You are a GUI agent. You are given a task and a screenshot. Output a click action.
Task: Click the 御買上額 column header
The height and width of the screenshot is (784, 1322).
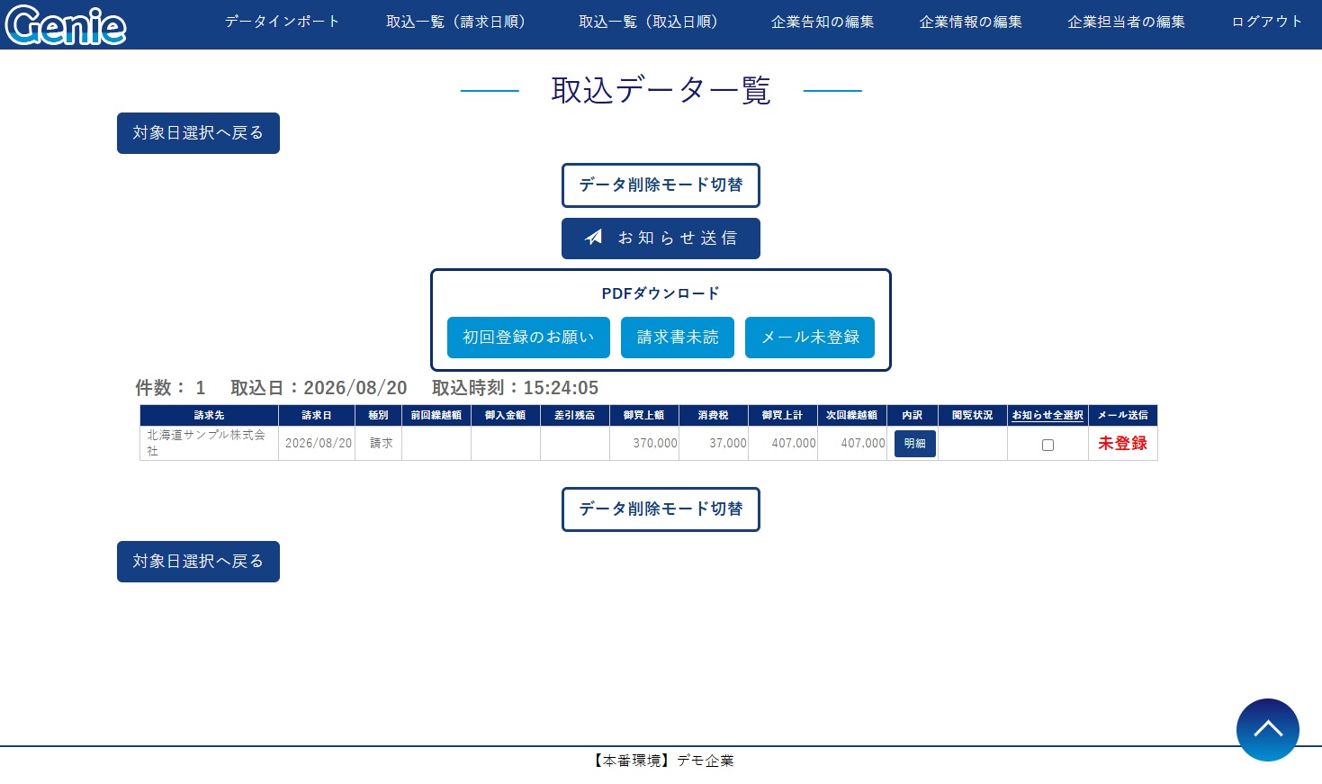(x=644, y=415)
